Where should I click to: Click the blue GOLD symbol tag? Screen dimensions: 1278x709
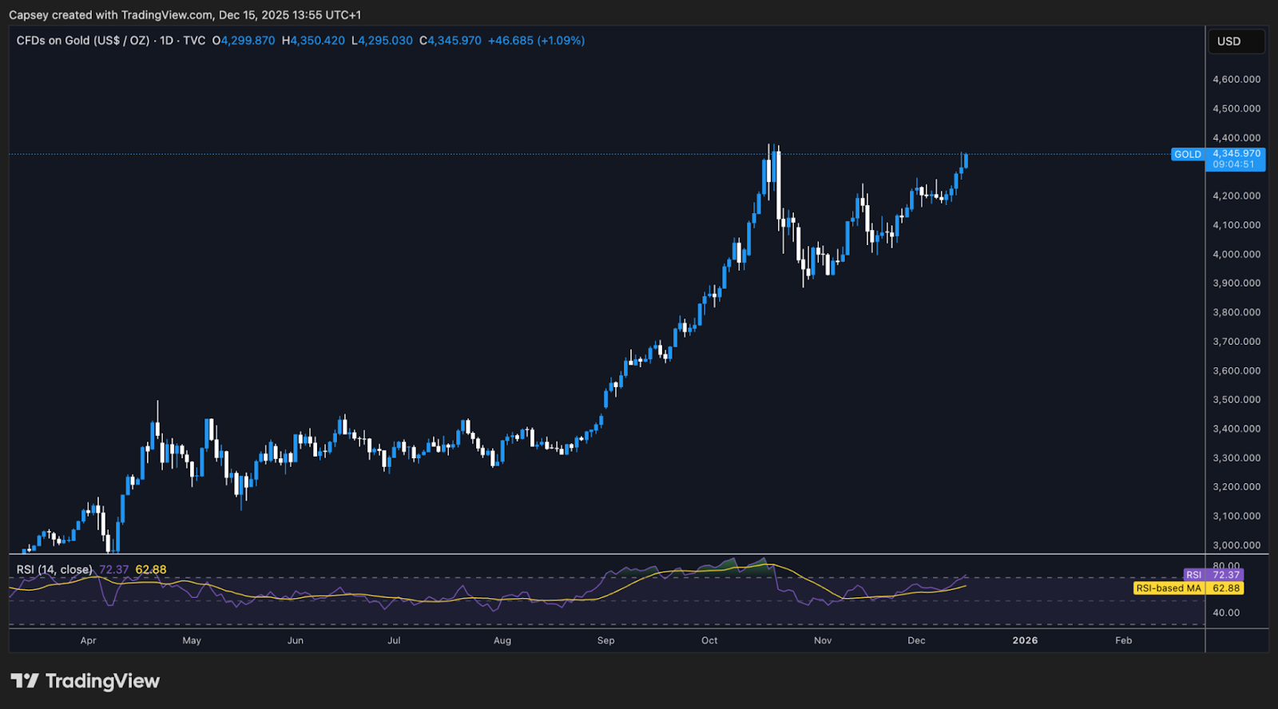1187,155
